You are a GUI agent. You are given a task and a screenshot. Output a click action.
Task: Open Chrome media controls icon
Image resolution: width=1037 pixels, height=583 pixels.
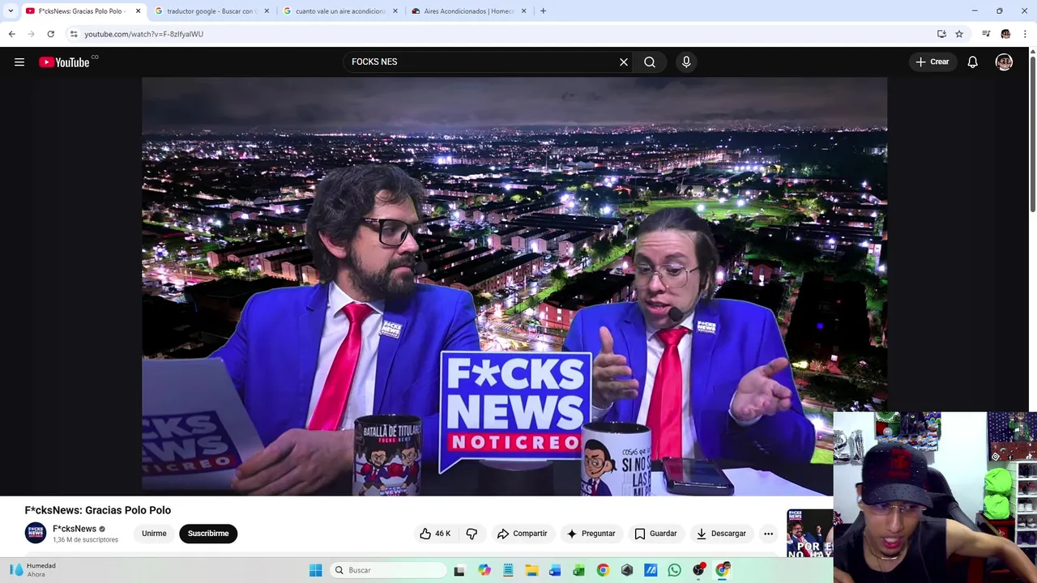point(986,34)
